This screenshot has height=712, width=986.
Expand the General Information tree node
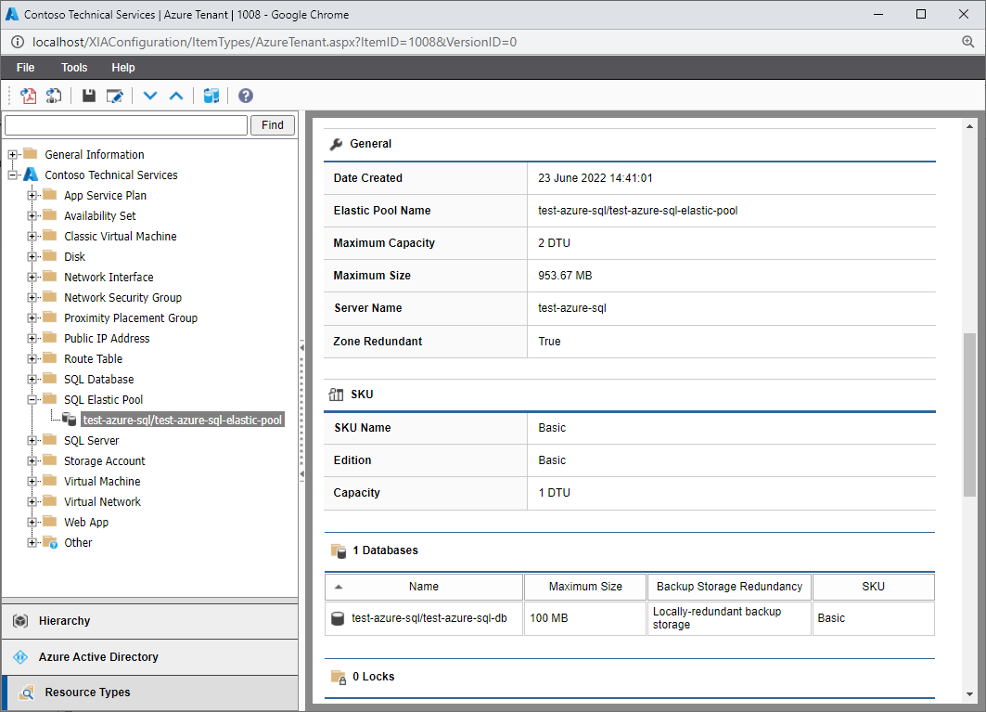(x=13, y=154)
